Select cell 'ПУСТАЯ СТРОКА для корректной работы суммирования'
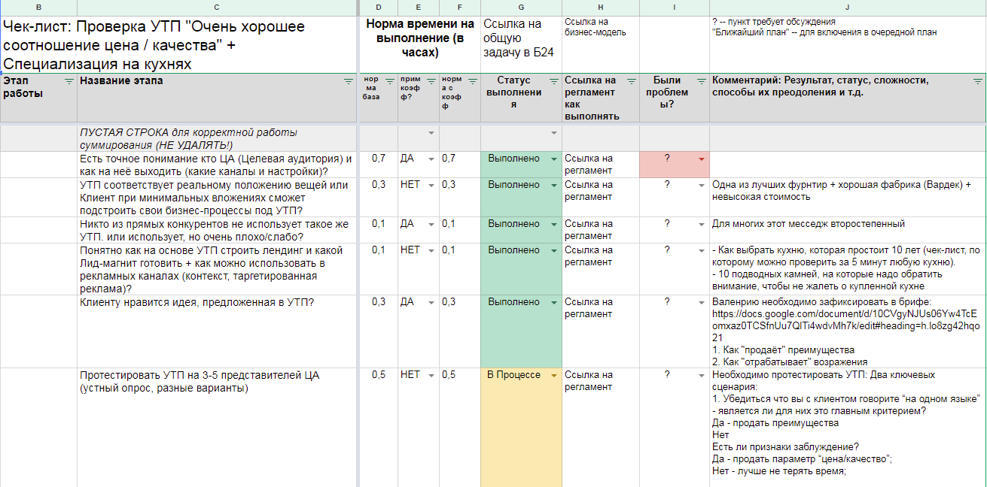987x487 pixels. [217, 138]
